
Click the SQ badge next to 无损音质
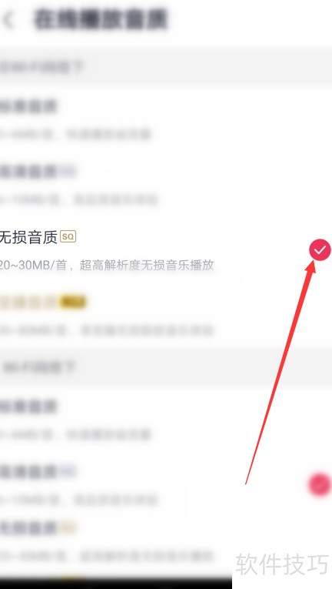click(68, 236)
